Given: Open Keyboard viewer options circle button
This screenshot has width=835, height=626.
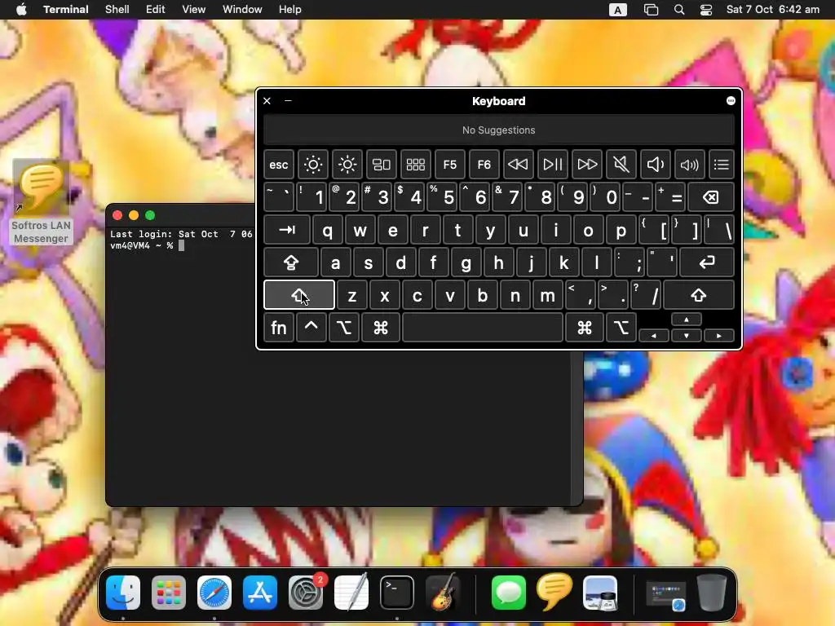Looking at the screenshot, I should tap(731, 100).
